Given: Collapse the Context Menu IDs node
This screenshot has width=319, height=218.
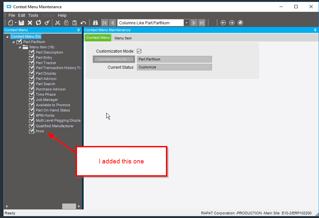Looking at the screenshot, I should coord(7,37).
